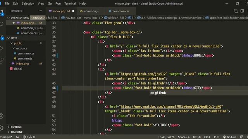Screen dimensions: 248x139
Task: Collapse the OPEN EDITORS section
Action: tap(9, 18)
